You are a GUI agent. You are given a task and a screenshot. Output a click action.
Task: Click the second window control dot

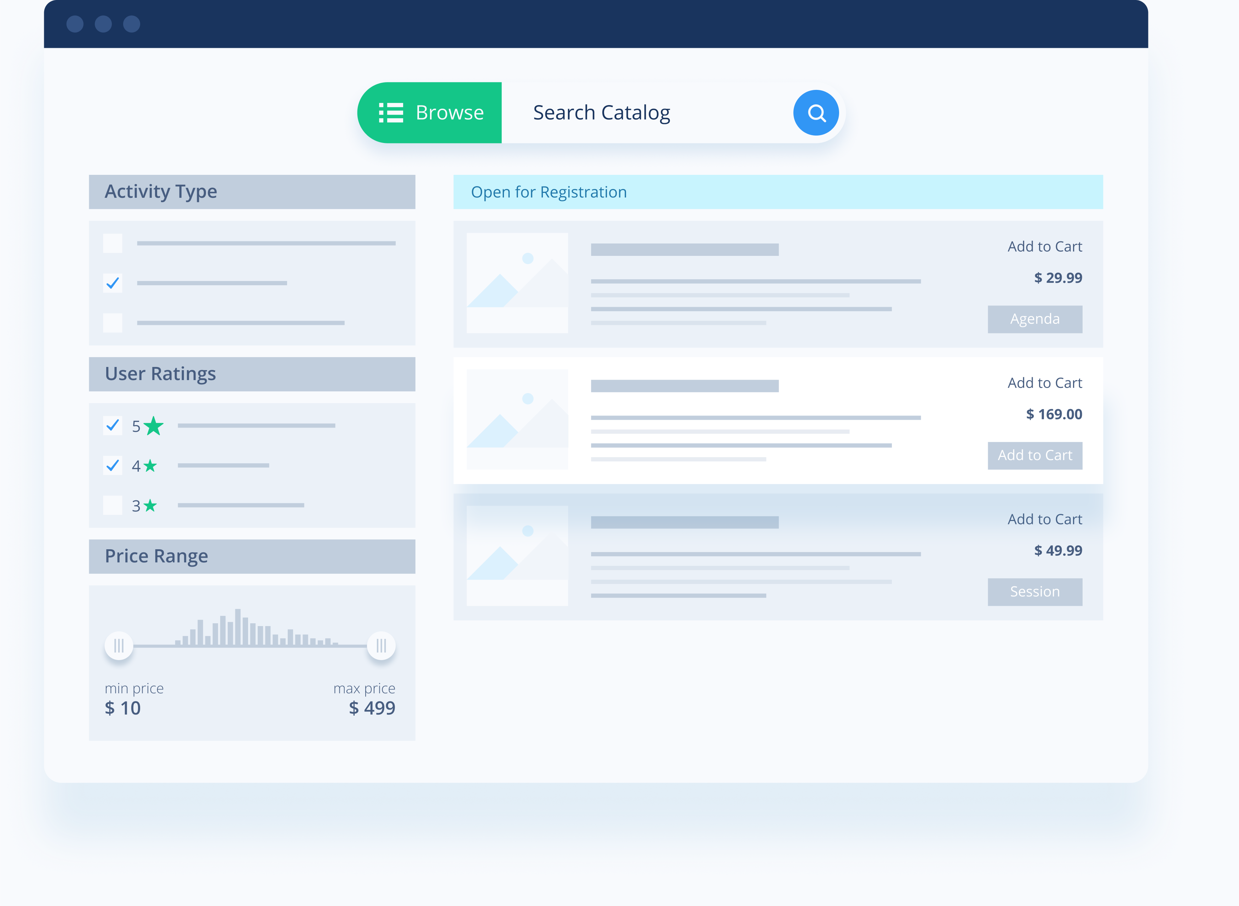point(103,24)
